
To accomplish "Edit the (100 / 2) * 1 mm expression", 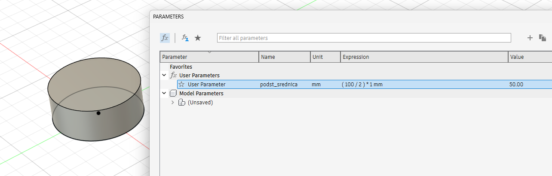I will tap(362, 85).
